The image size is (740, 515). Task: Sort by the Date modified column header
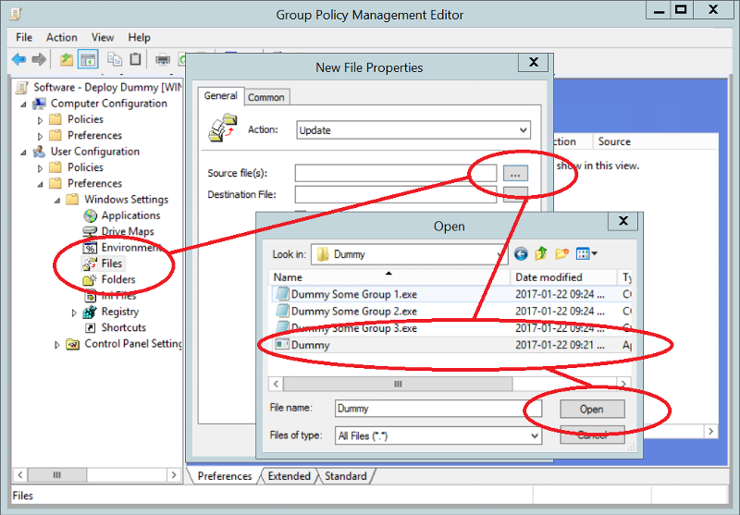pyautogui.click(x=564, y=277)
